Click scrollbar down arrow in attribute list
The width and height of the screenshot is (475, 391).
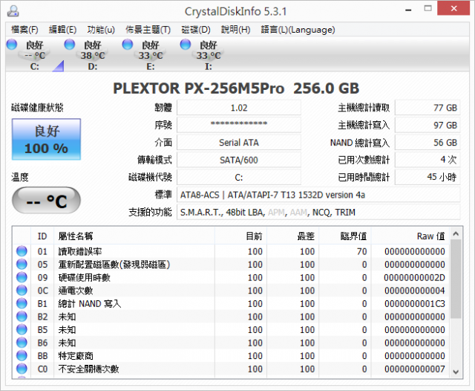(456, 372)
